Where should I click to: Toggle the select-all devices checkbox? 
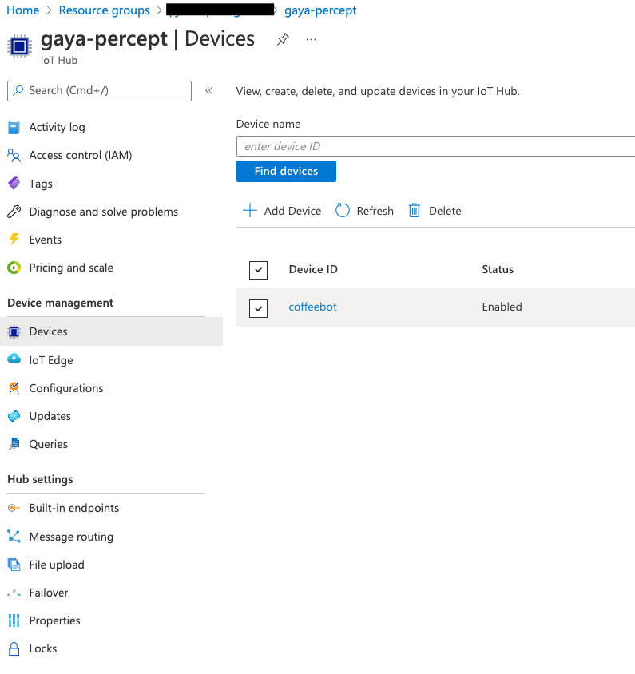click(x=258, y=270)
